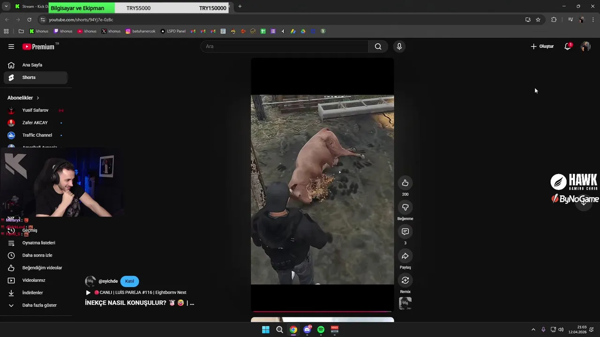Open the Zafer AKCAY channel
600x337 pixels.
pyautogui.click(x=36, y=123)
